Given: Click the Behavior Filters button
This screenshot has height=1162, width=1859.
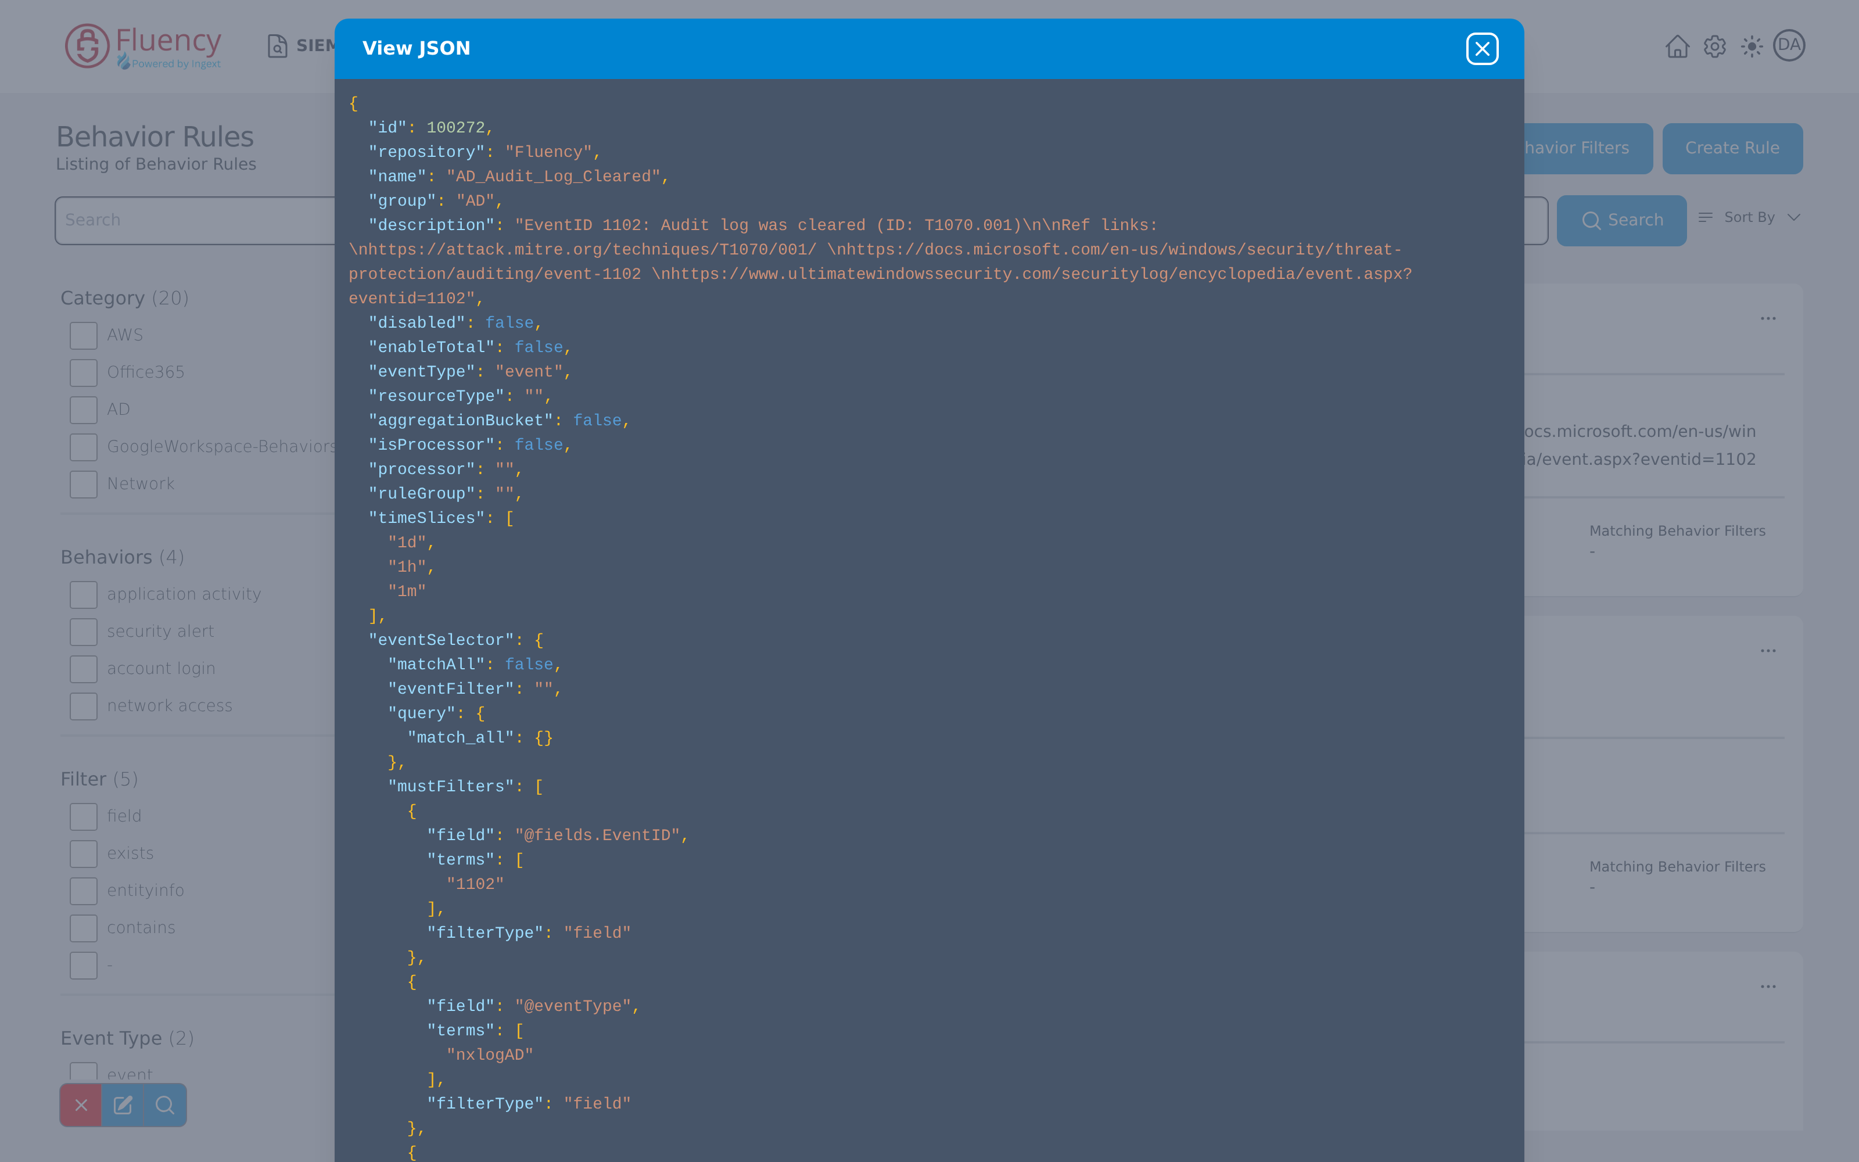Looking at the screenshot, I should pos(1588,148).
